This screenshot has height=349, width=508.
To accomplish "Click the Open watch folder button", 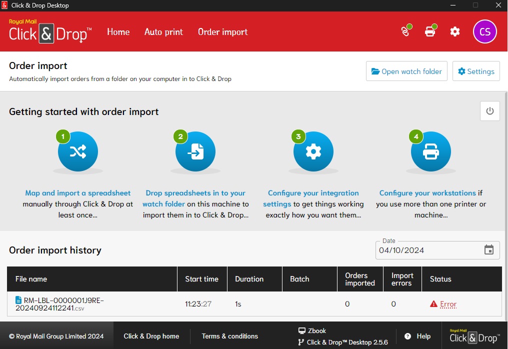I will 406,71.
